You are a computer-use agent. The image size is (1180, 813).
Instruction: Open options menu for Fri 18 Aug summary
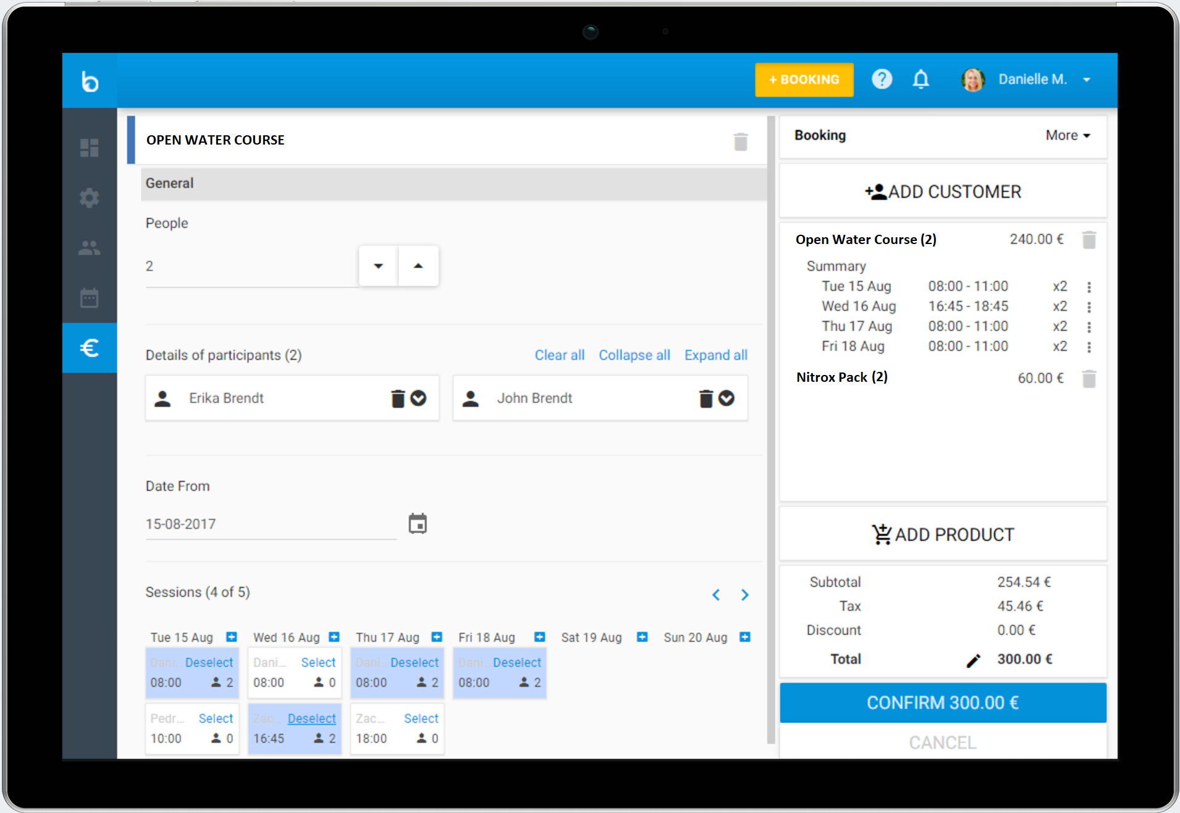click(1089, 347)
